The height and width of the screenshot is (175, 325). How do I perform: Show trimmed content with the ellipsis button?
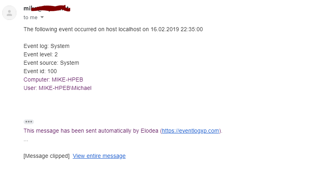click(29, 122)
